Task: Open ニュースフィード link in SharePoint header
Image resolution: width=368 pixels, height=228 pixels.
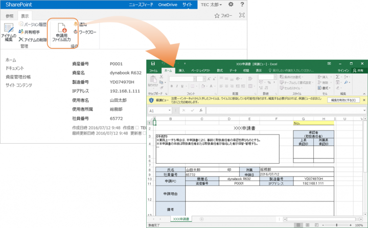Action: coord(141,5)
